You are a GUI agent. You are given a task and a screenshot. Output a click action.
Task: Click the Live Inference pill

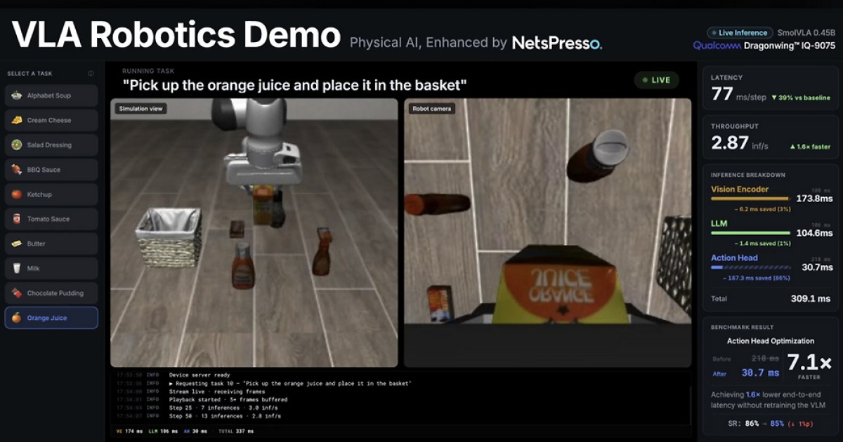[740, 32]
